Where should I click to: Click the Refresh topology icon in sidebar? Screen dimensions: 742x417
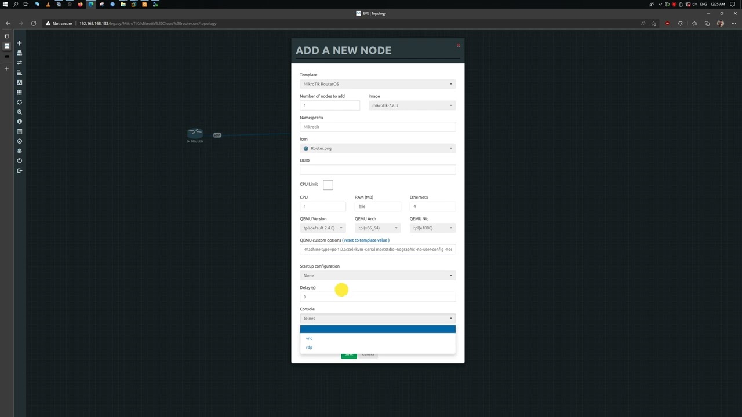[x=19, y=102]
